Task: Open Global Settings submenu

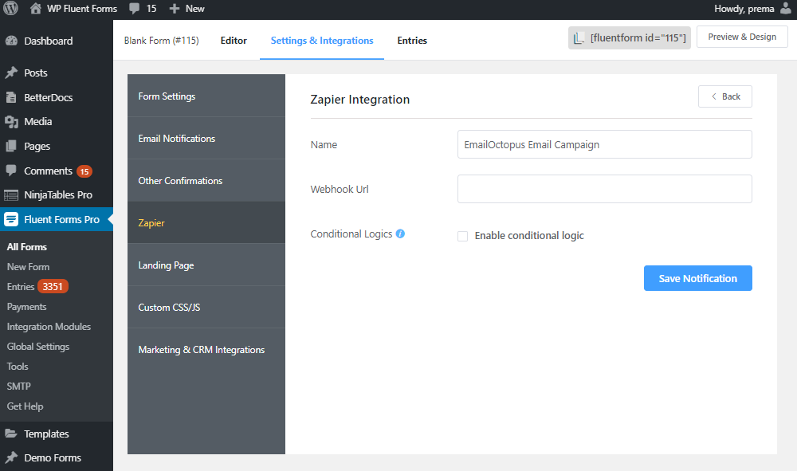Action: (x=38, y=347)
